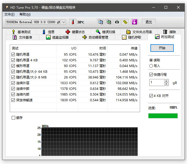Click the copy screenshot to clipboard icon
The width and height of the screenshot is (187, 164).
click(109, 22)
